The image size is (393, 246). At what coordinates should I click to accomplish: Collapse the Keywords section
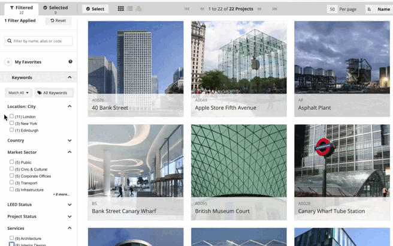click(x=69, y=77)
